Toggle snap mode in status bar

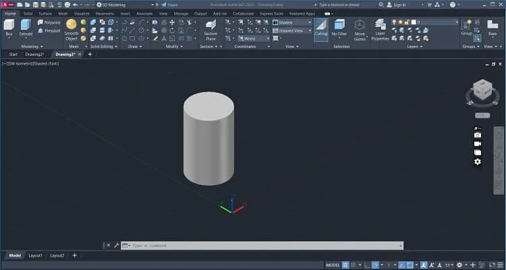(354, 265)
